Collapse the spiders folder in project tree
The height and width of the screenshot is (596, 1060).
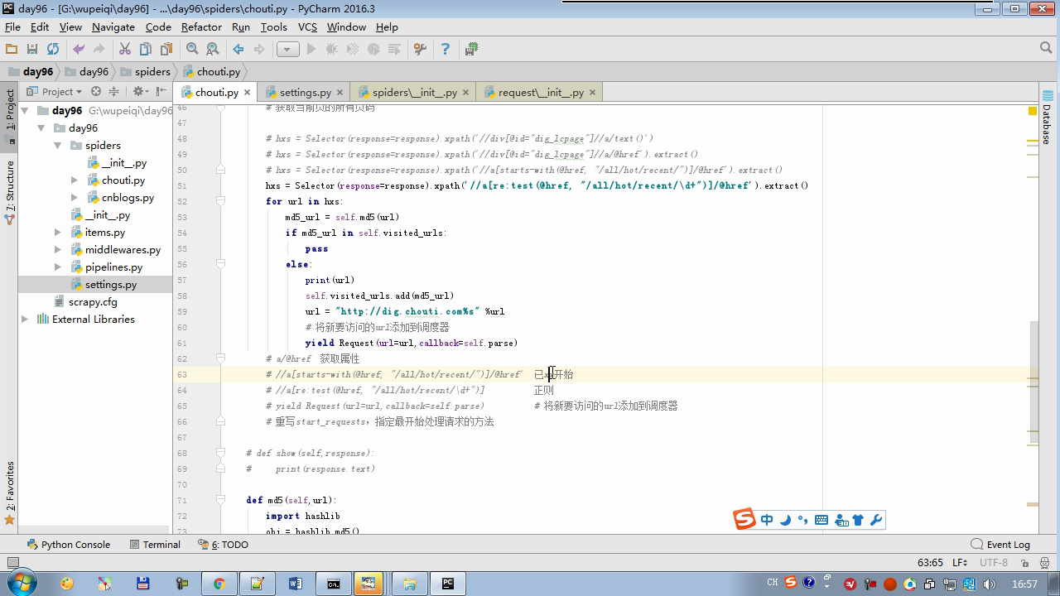tap(58, 146)
